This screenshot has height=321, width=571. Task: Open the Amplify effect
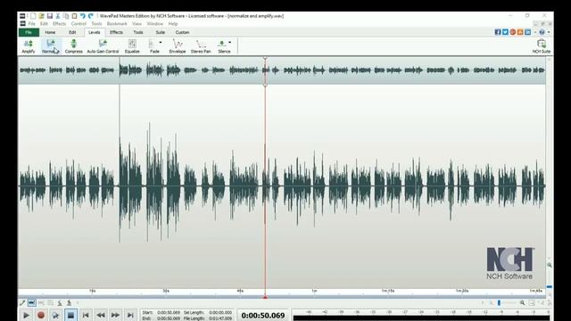pyautogui.click(x=28, y=46)
